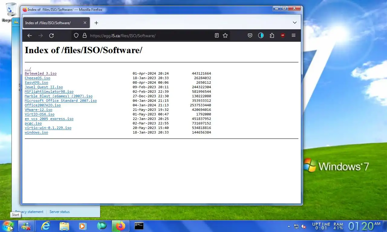Open the Command Prompt taskbar icon
Viewport: 387px width, 232px height.
139,226
